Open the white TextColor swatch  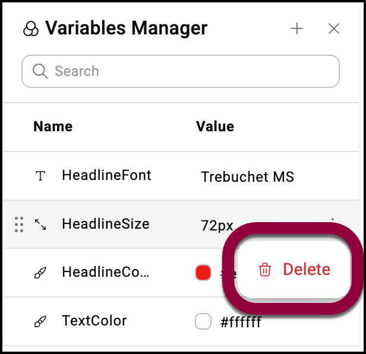click(203, 322)
